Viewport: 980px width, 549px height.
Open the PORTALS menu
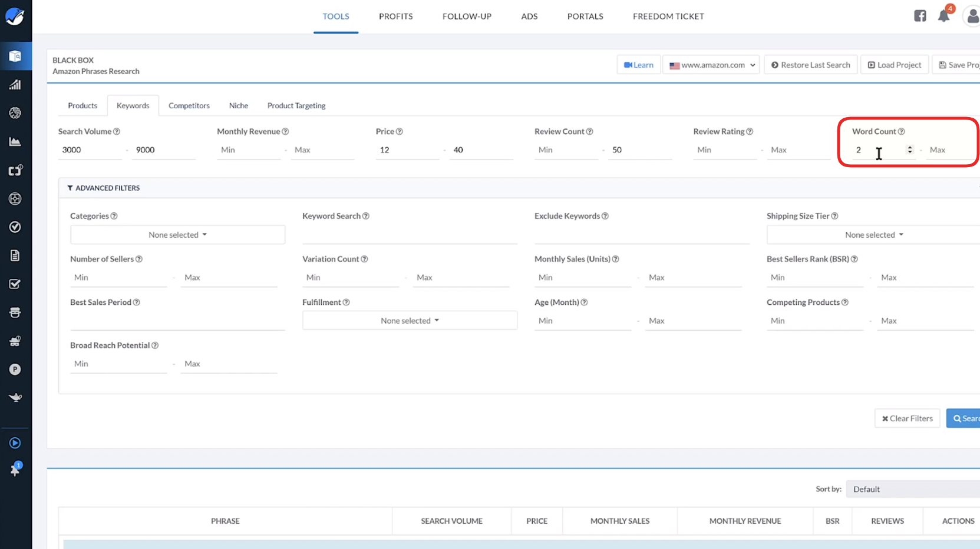click(585, 16)
